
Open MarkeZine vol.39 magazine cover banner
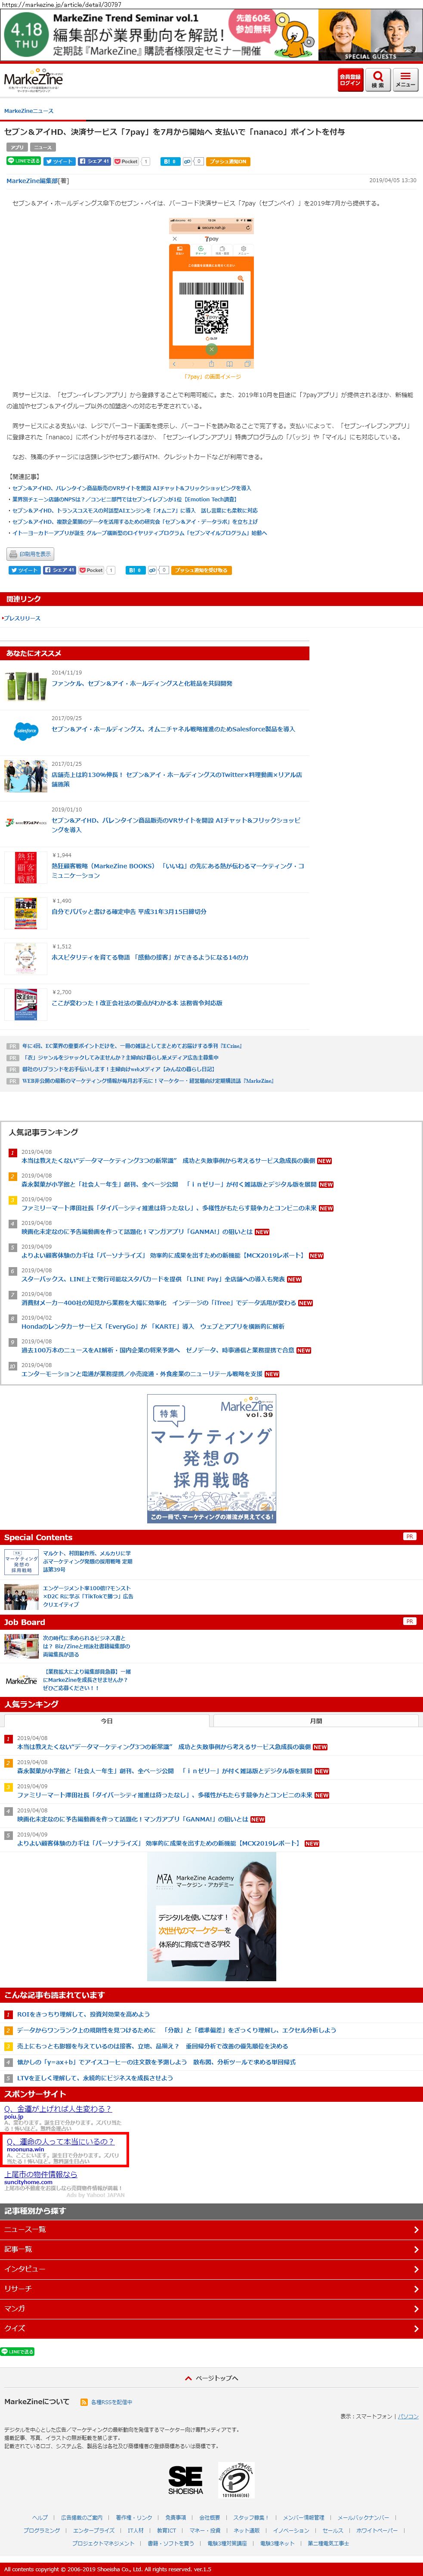(x=211, y=1459)
